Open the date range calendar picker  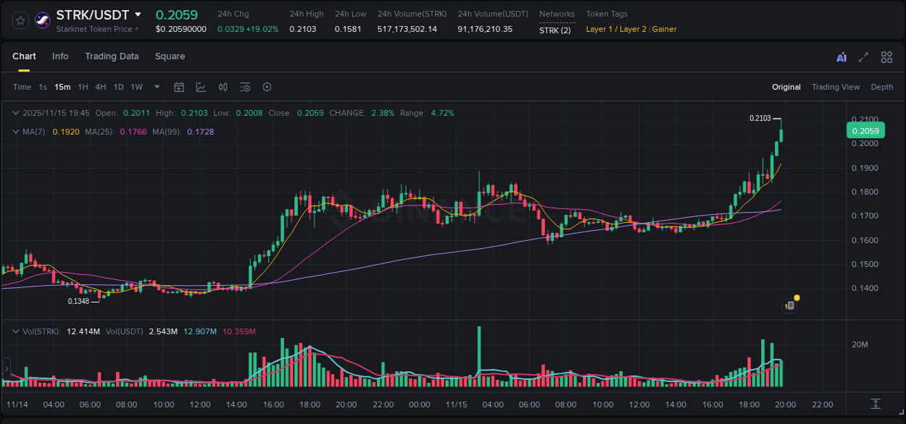click(179, 87)
